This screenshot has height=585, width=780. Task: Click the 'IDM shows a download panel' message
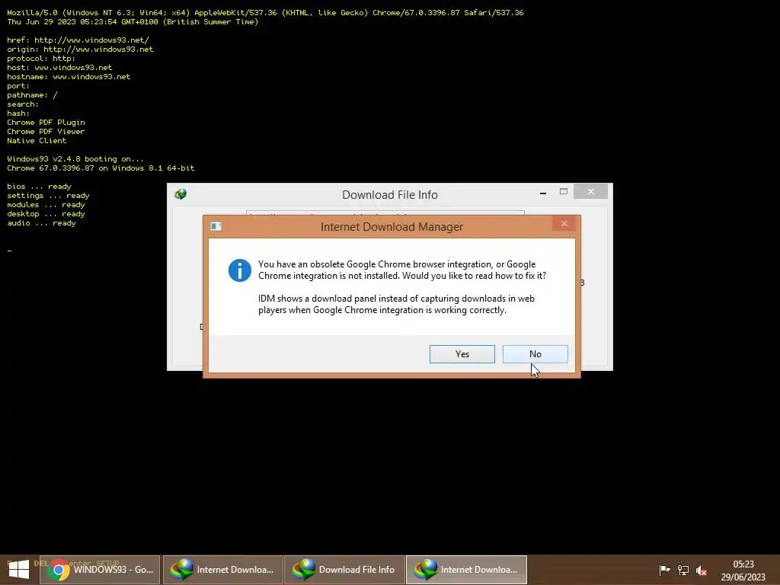(396, 304)
